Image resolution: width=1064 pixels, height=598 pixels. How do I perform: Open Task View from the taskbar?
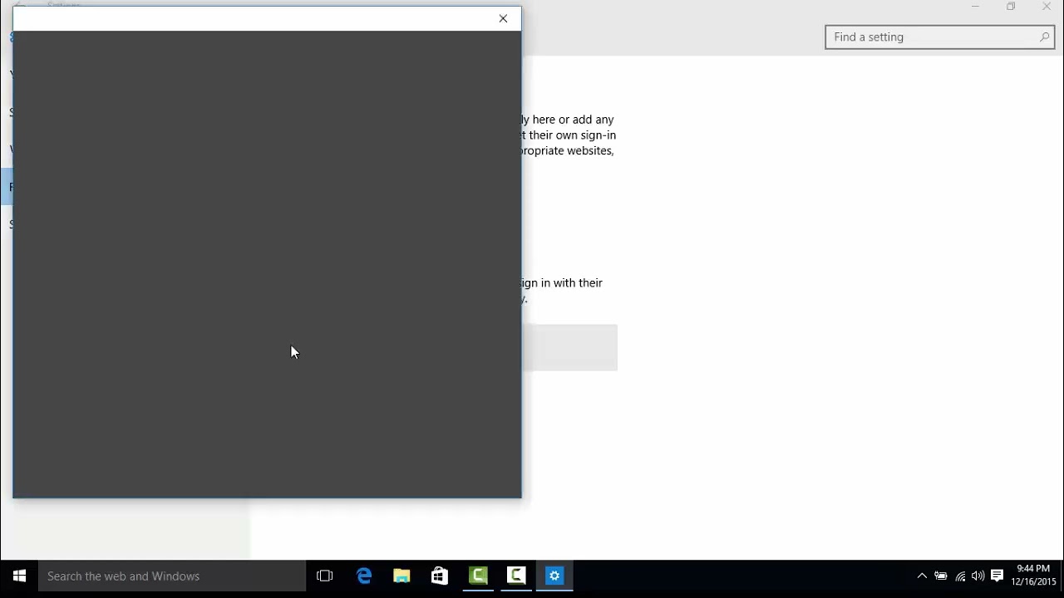(325, 576)
